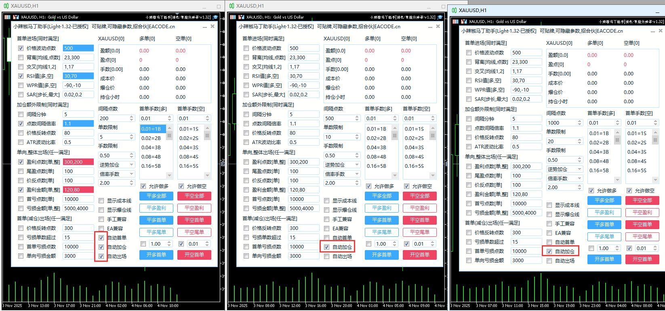Click the red table icon in the middle window
665x311 pixels.
pyautogui.click(x=233, y=17)
